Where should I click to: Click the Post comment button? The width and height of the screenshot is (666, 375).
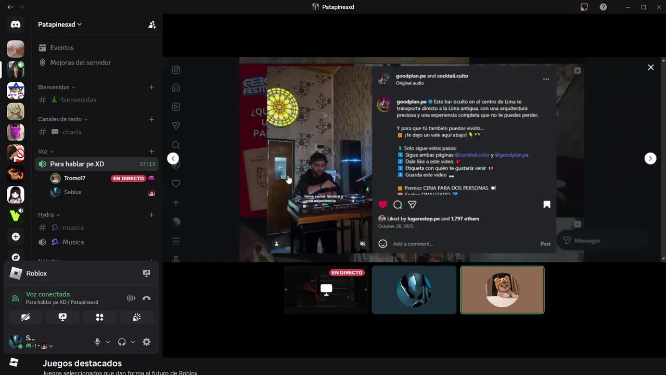[545, 244]
